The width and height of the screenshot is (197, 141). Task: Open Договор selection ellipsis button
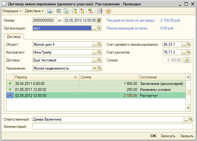point(95,60)
